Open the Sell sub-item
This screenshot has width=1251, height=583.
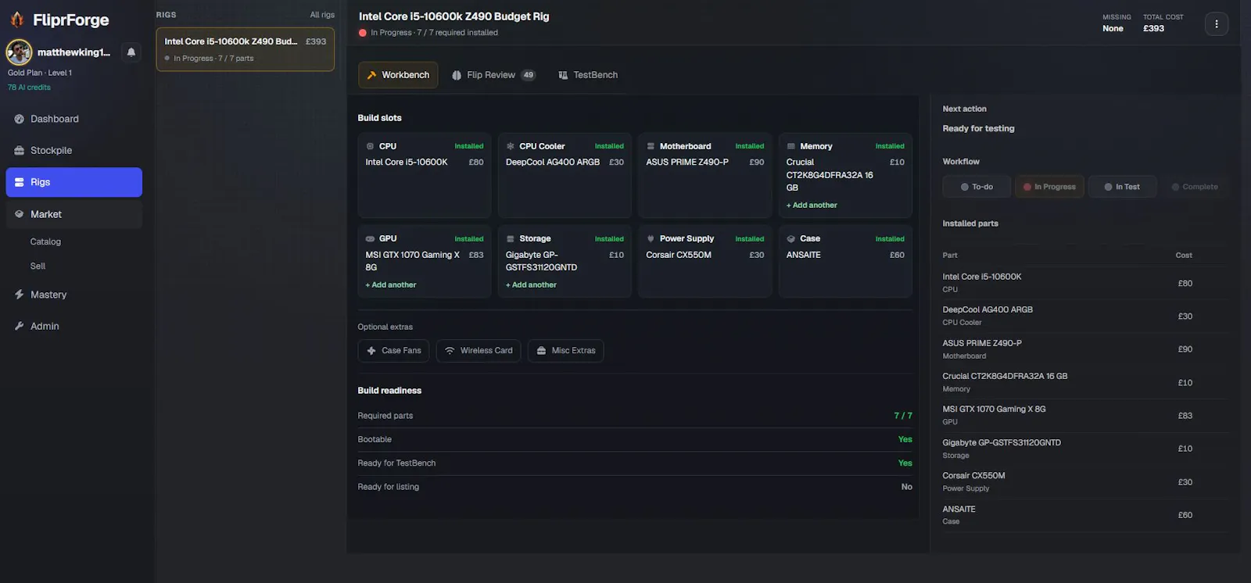click(x=38, y=266)
